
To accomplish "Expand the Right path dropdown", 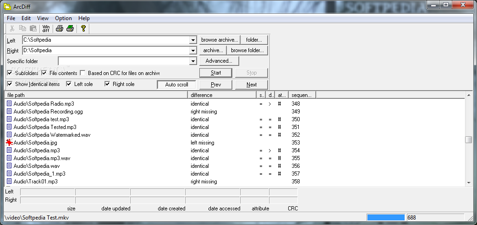I will pos(193,51).
